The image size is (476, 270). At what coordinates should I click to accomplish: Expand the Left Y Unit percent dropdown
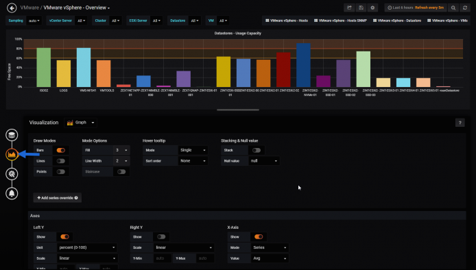coord(87,247)
